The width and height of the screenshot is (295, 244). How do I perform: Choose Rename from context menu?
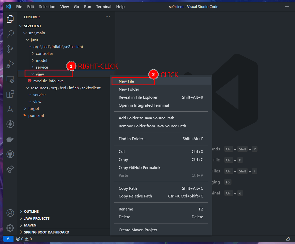161,209
